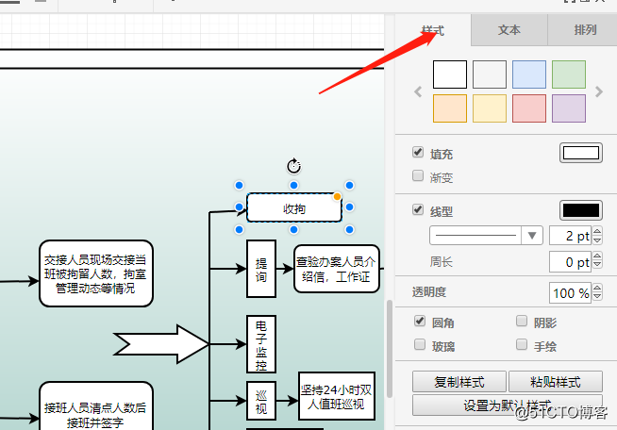Select the 收拘 shape
This screenshot has height=430, width=617.
pyautogui.click(x=294, y=207)
